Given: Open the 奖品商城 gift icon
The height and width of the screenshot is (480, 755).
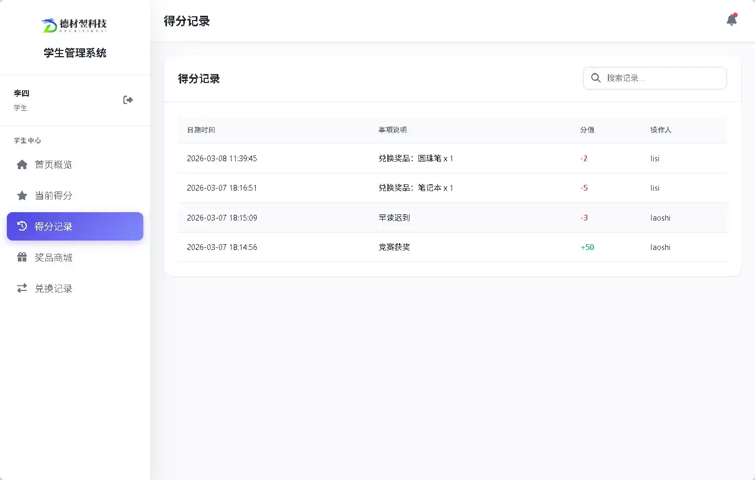Looking at the screenshot, I should click(x=22, y=257).
